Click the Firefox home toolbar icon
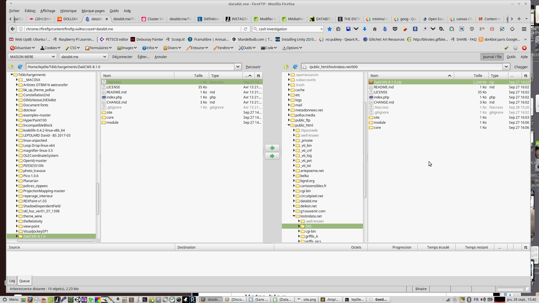 pyautogui.click(x=374, y=29)
